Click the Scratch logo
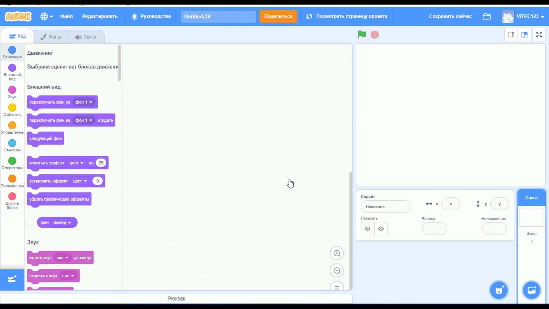The height and width of the screenshot is (309, 549). 18,16
